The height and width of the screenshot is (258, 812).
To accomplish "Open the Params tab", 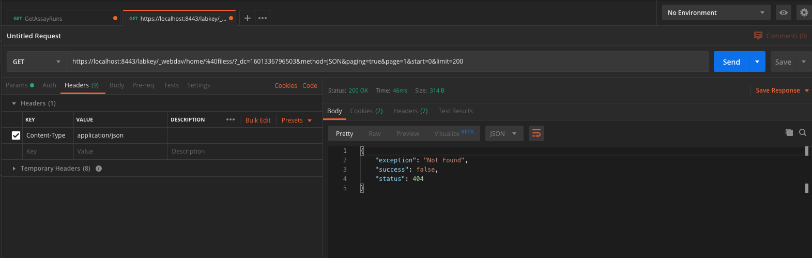I will pos(20,85).
